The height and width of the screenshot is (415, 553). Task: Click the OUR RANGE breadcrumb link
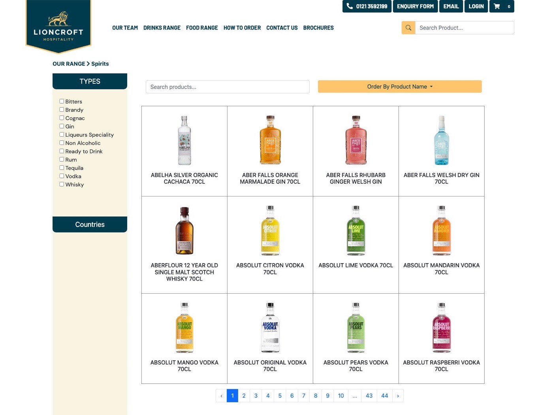(69, 64)
